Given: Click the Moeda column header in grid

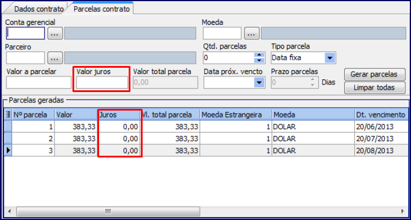Looking at the screenshot, I should 313,115.
